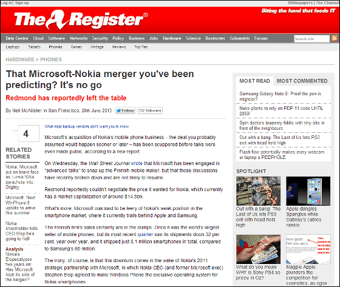The width and height of the screenshot is (340, 287).
Task: Open WinPhone 8 update related story
Action: coord(21,205)
